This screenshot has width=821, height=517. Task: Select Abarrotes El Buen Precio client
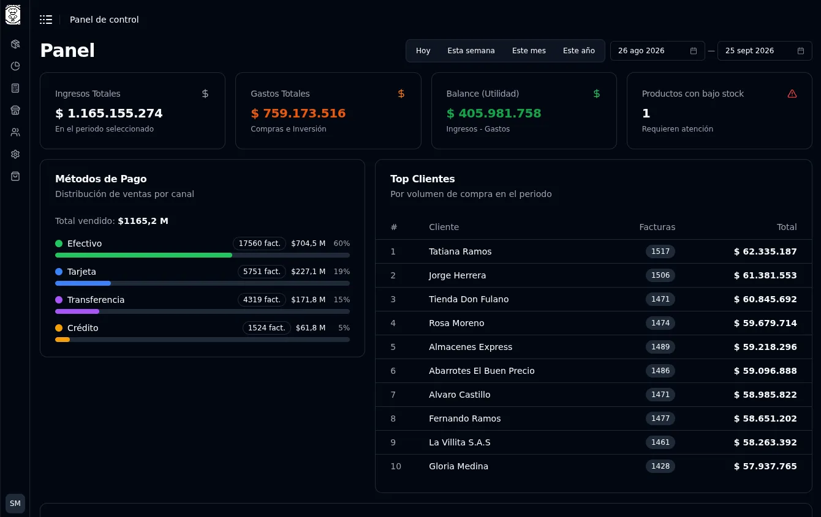(x=482, y=371)
